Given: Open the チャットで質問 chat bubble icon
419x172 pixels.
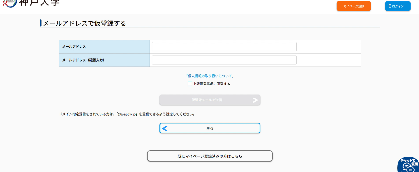Looking at the screenshot, I should pos(409,165).
